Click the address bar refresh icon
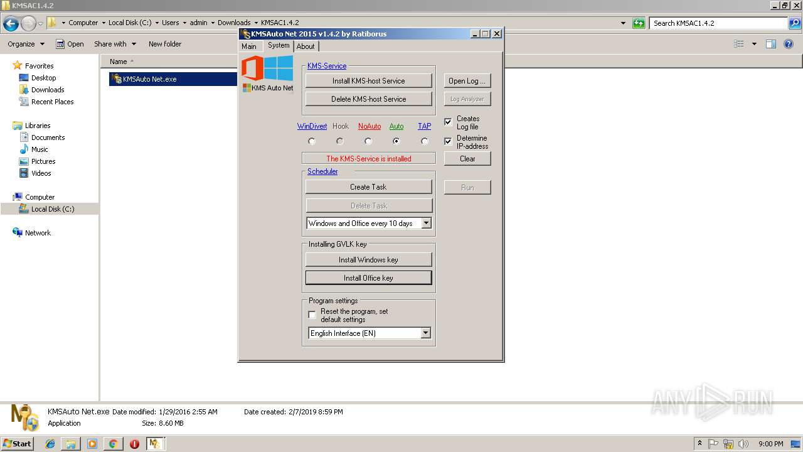 (639, 23)
